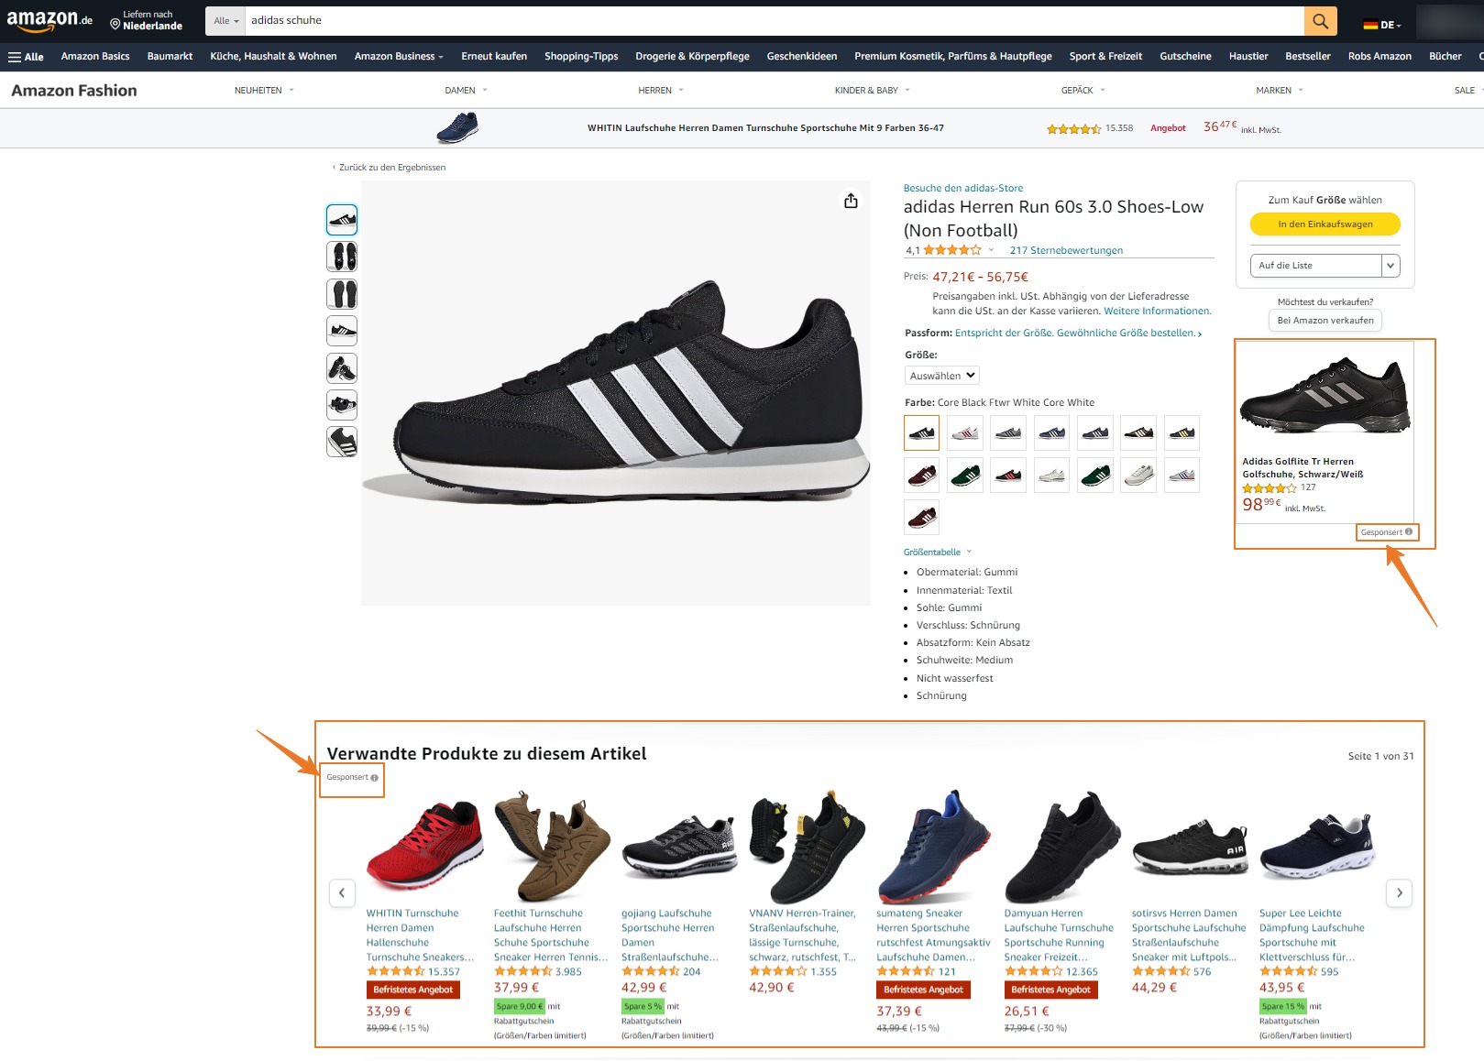Go to next related products page
The height and width of the screenshot is (1061, 1484).
[1399, 892]
